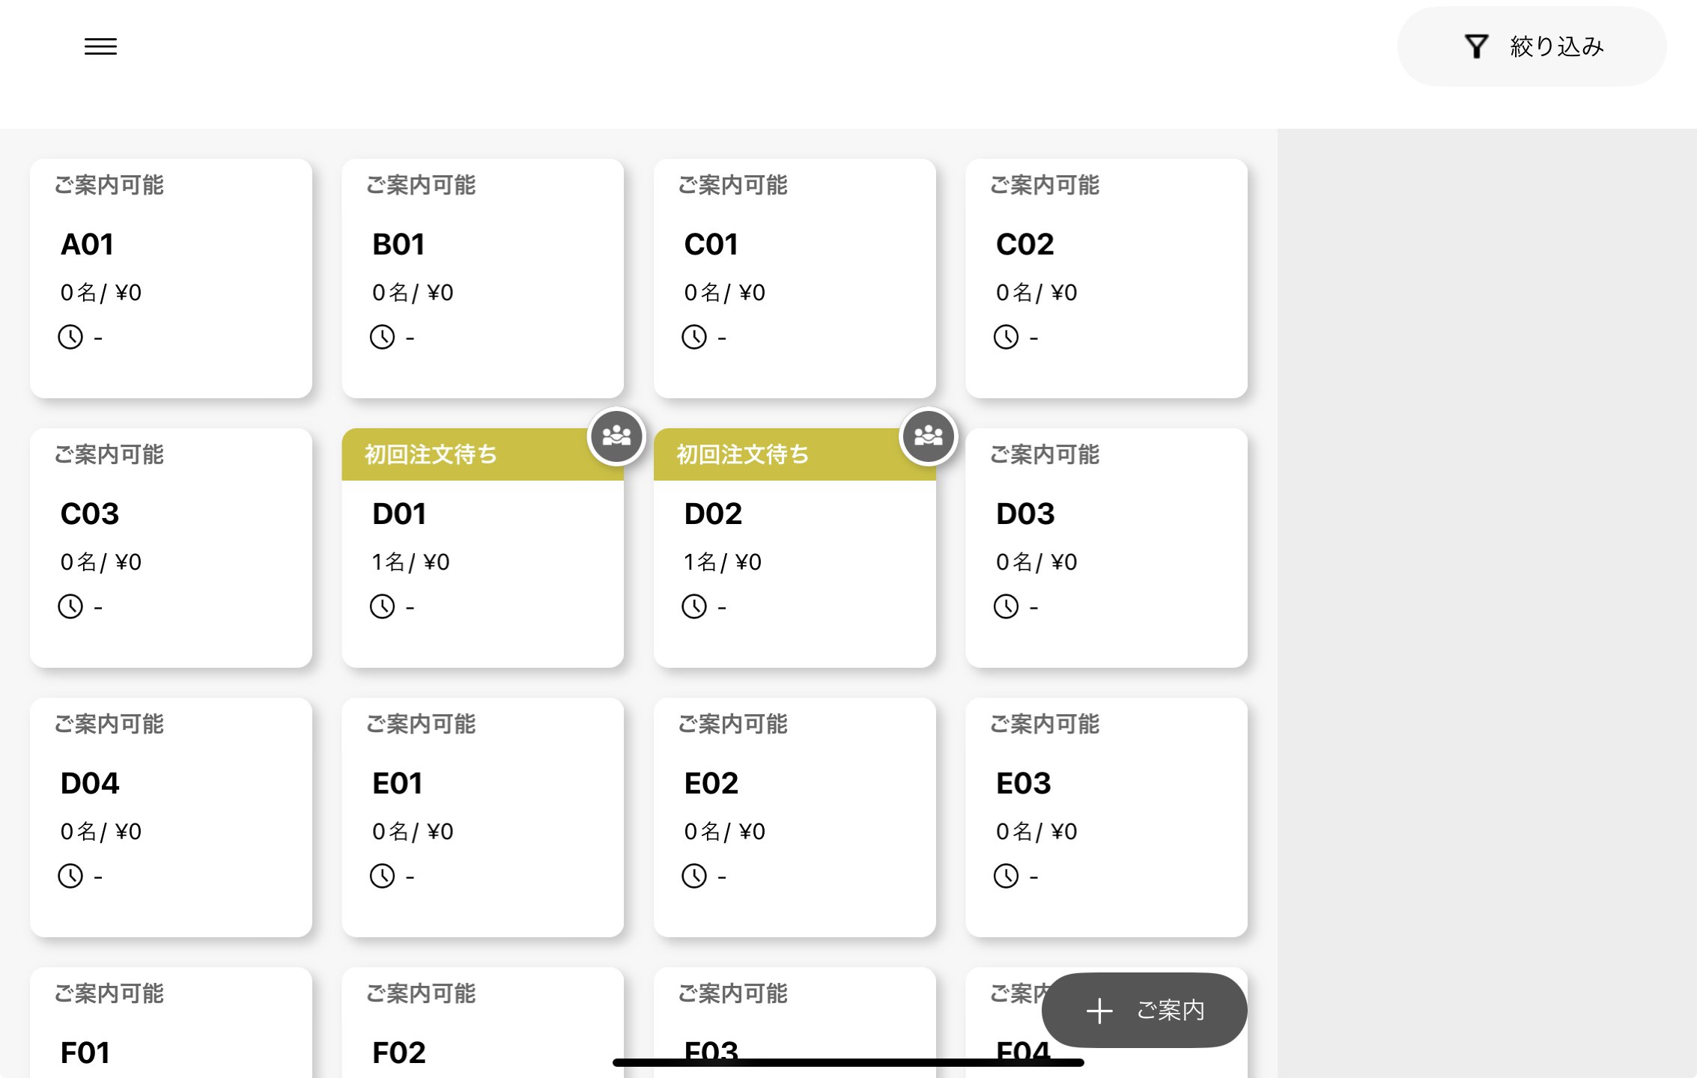Open the 絞り込み filter button
The image size is (1697, 1078).
1531,46
